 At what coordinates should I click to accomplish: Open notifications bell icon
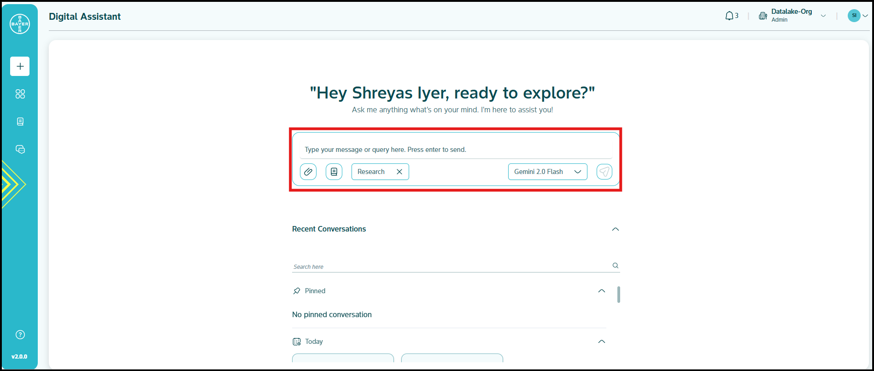pyautogui.click(x=729, y=16)
